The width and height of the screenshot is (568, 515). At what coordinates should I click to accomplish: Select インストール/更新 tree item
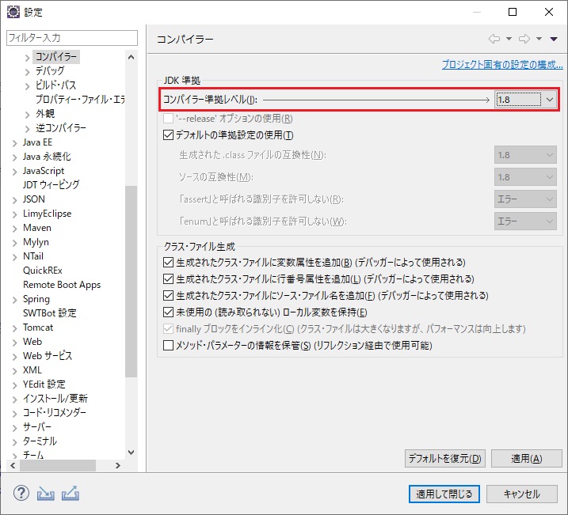[x=55, y=398]
